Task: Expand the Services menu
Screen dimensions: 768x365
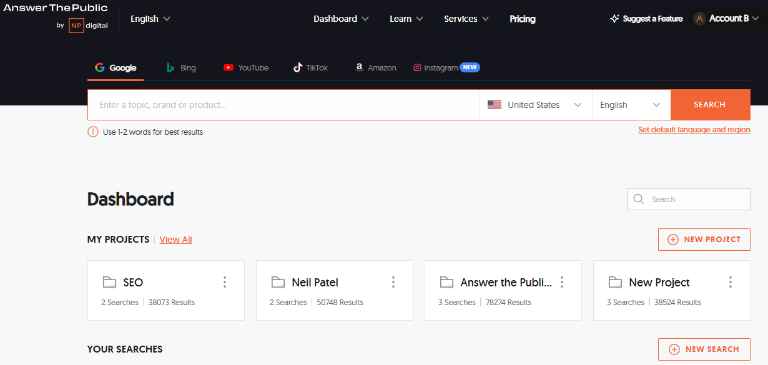Action: point(466,19)
